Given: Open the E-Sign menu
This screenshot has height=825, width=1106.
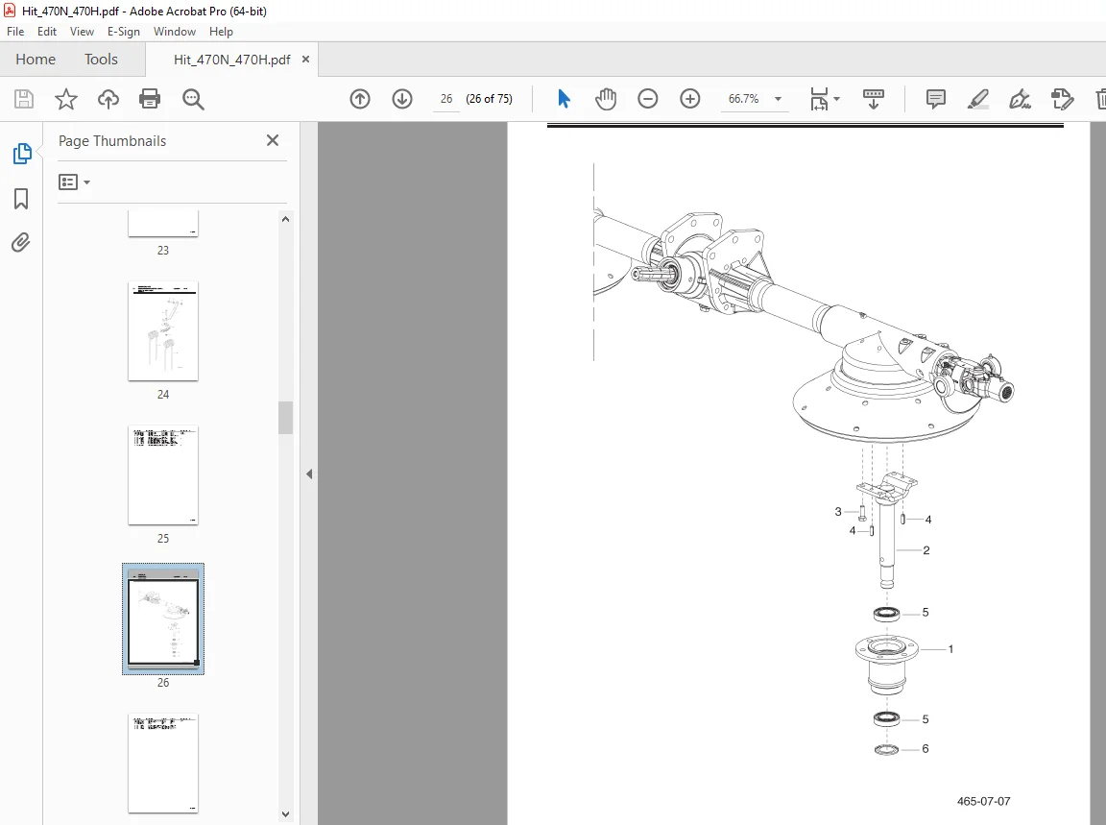Looking at the screenshot, I should [124, 32].
